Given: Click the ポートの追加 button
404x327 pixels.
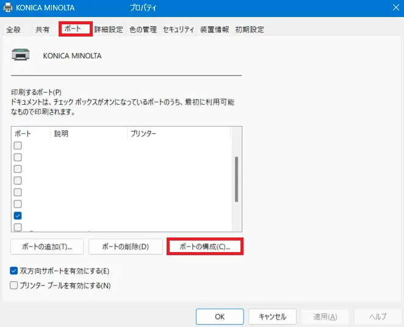Looking at the screenshot, I should [46, 247].
